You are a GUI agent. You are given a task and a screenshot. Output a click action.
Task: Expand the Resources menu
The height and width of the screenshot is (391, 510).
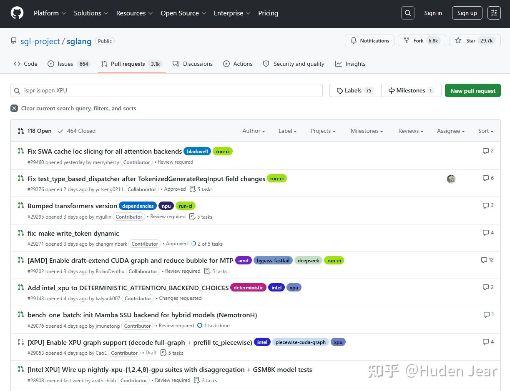coord(134,13)
